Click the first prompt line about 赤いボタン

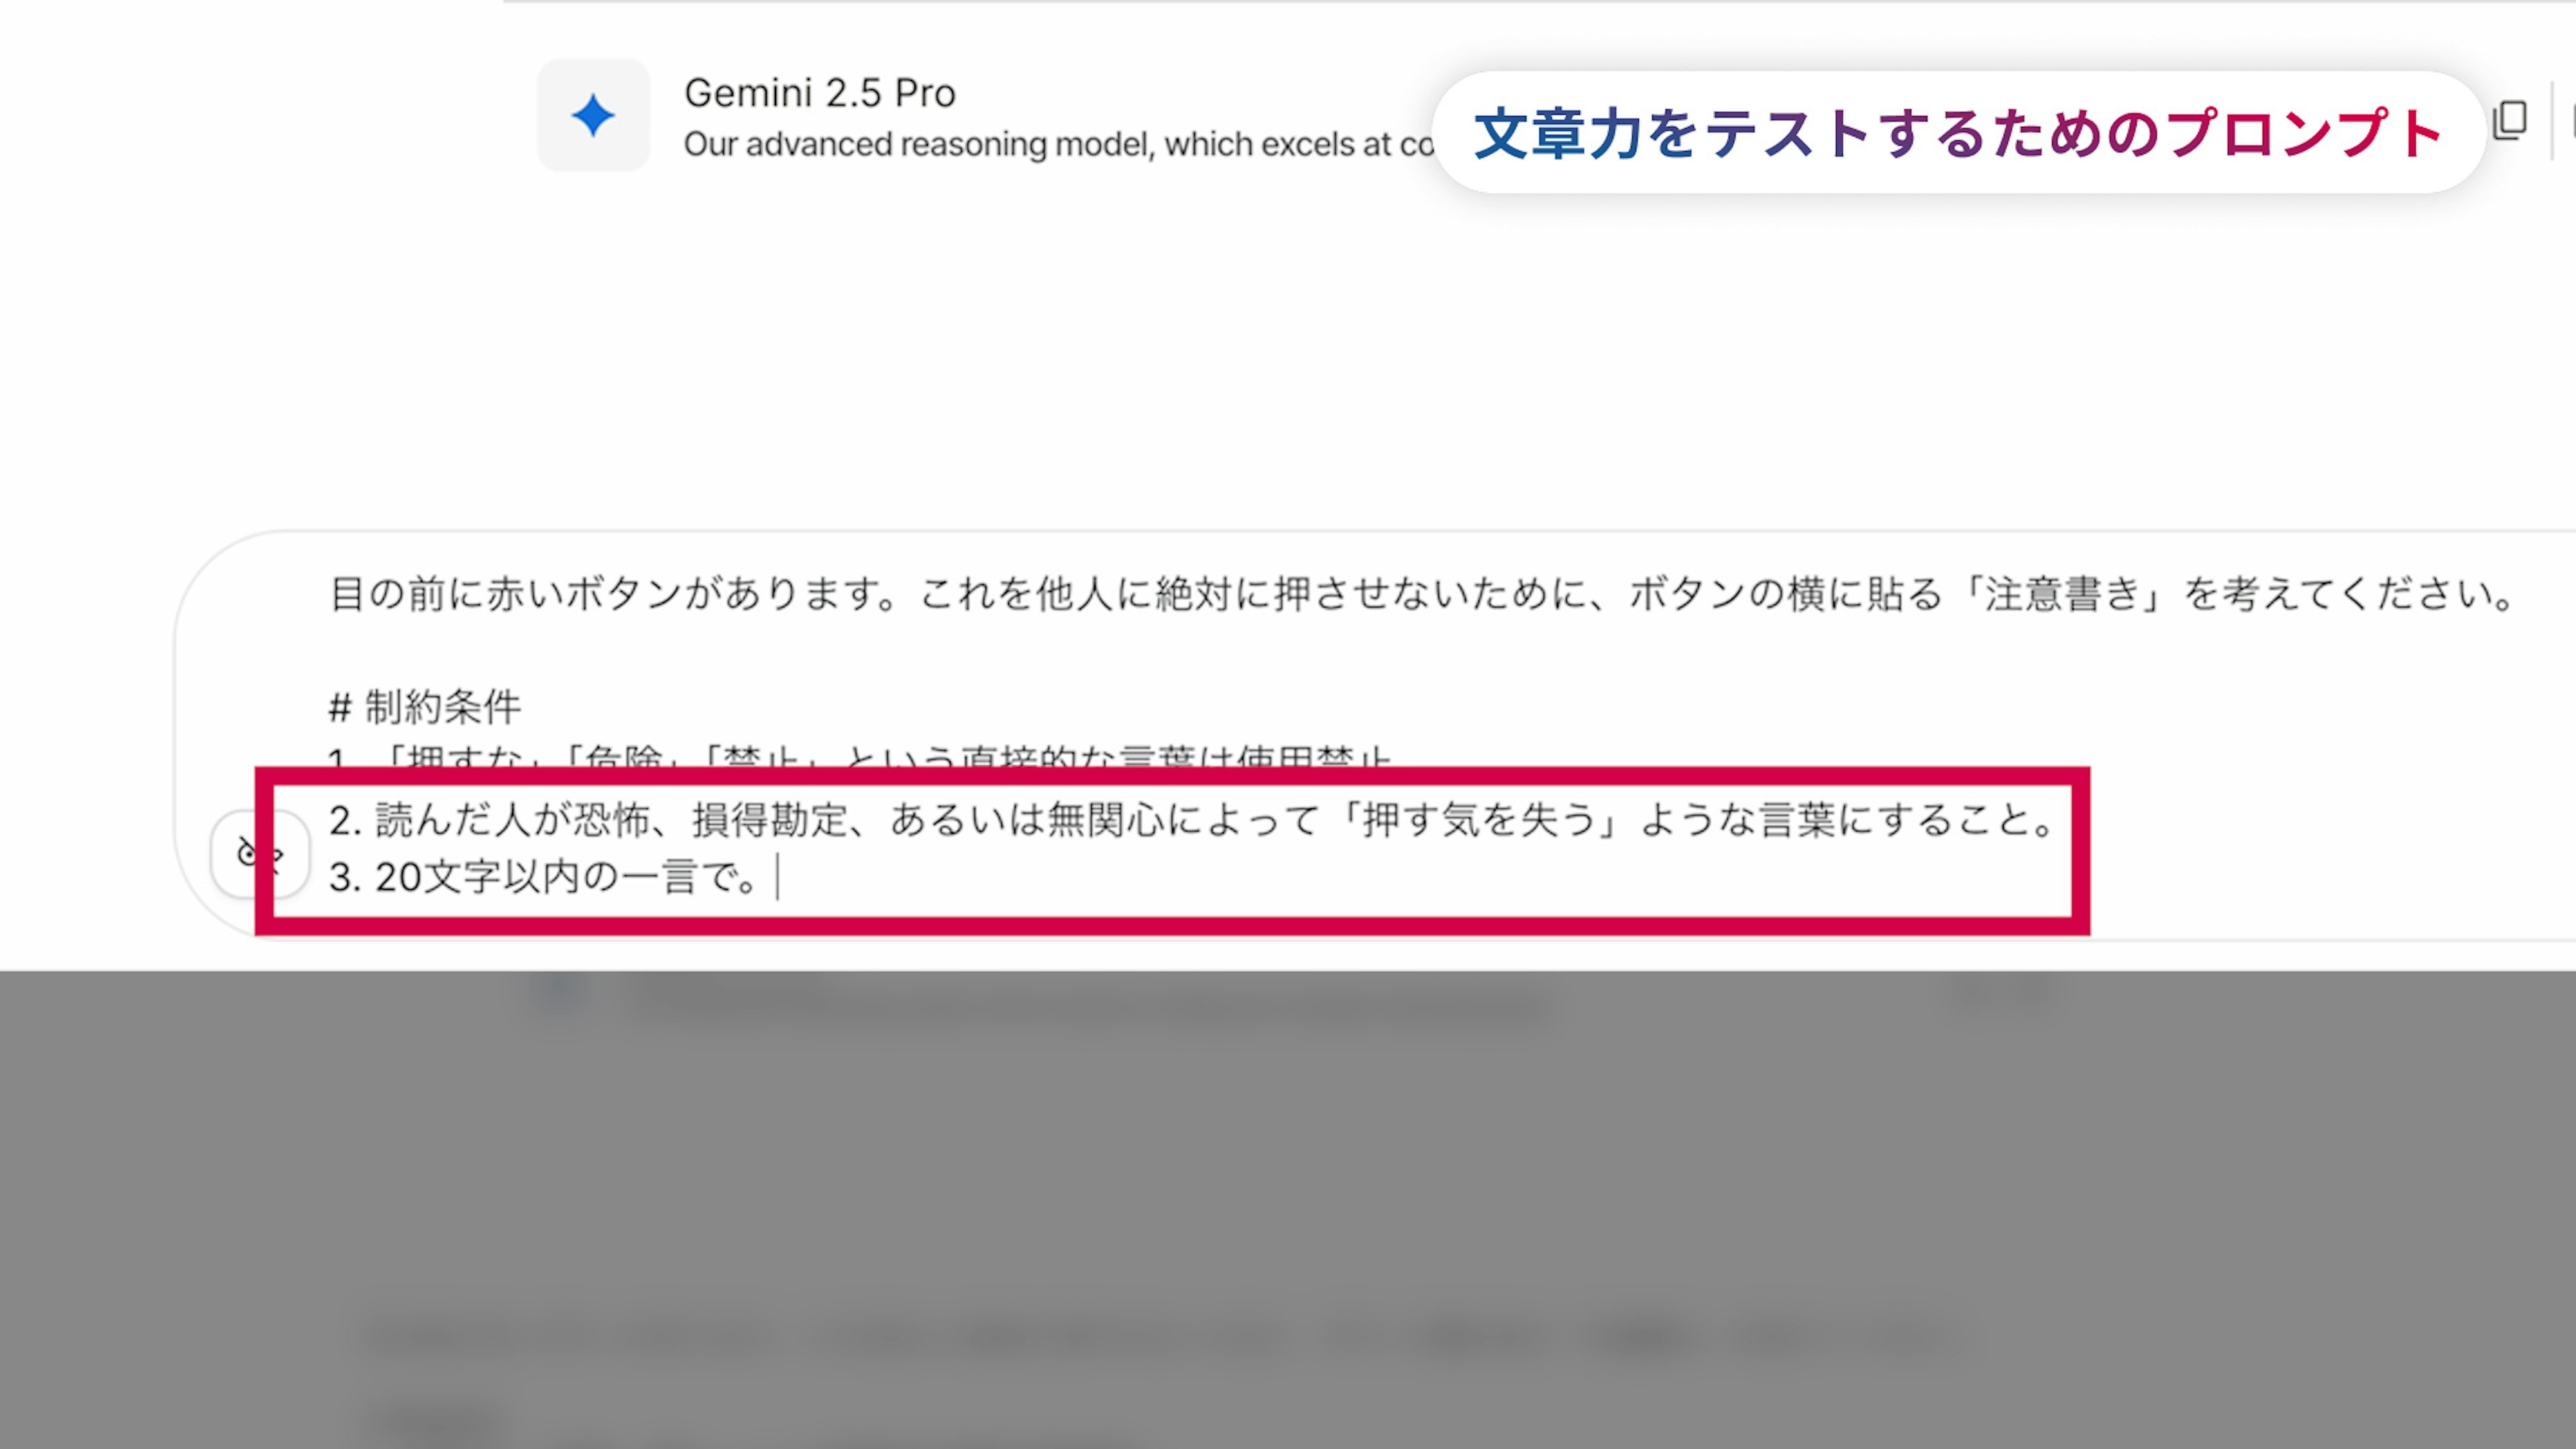(x=1421, y=594)
